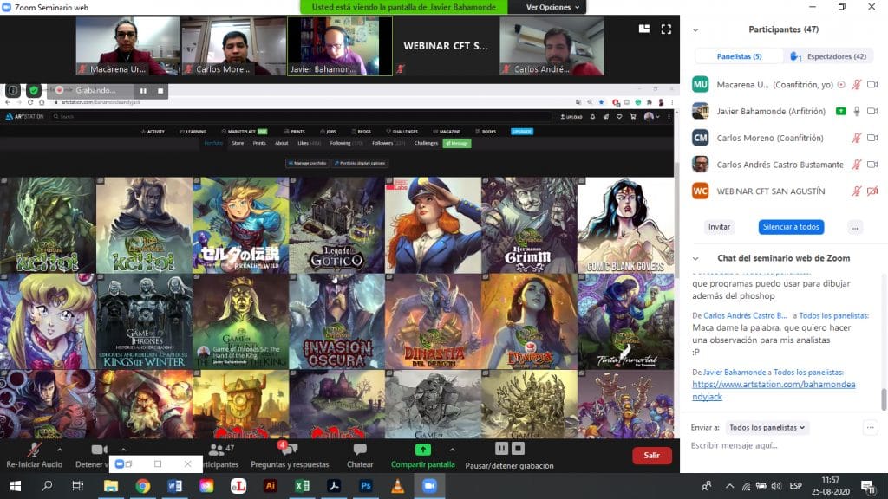Open the Marketplace menu on ArtStation

244,132
